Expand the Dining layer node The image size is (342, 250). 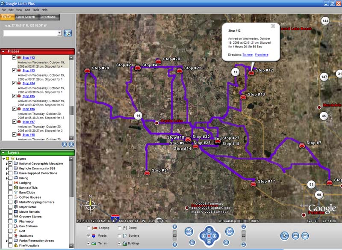(7, 178)
